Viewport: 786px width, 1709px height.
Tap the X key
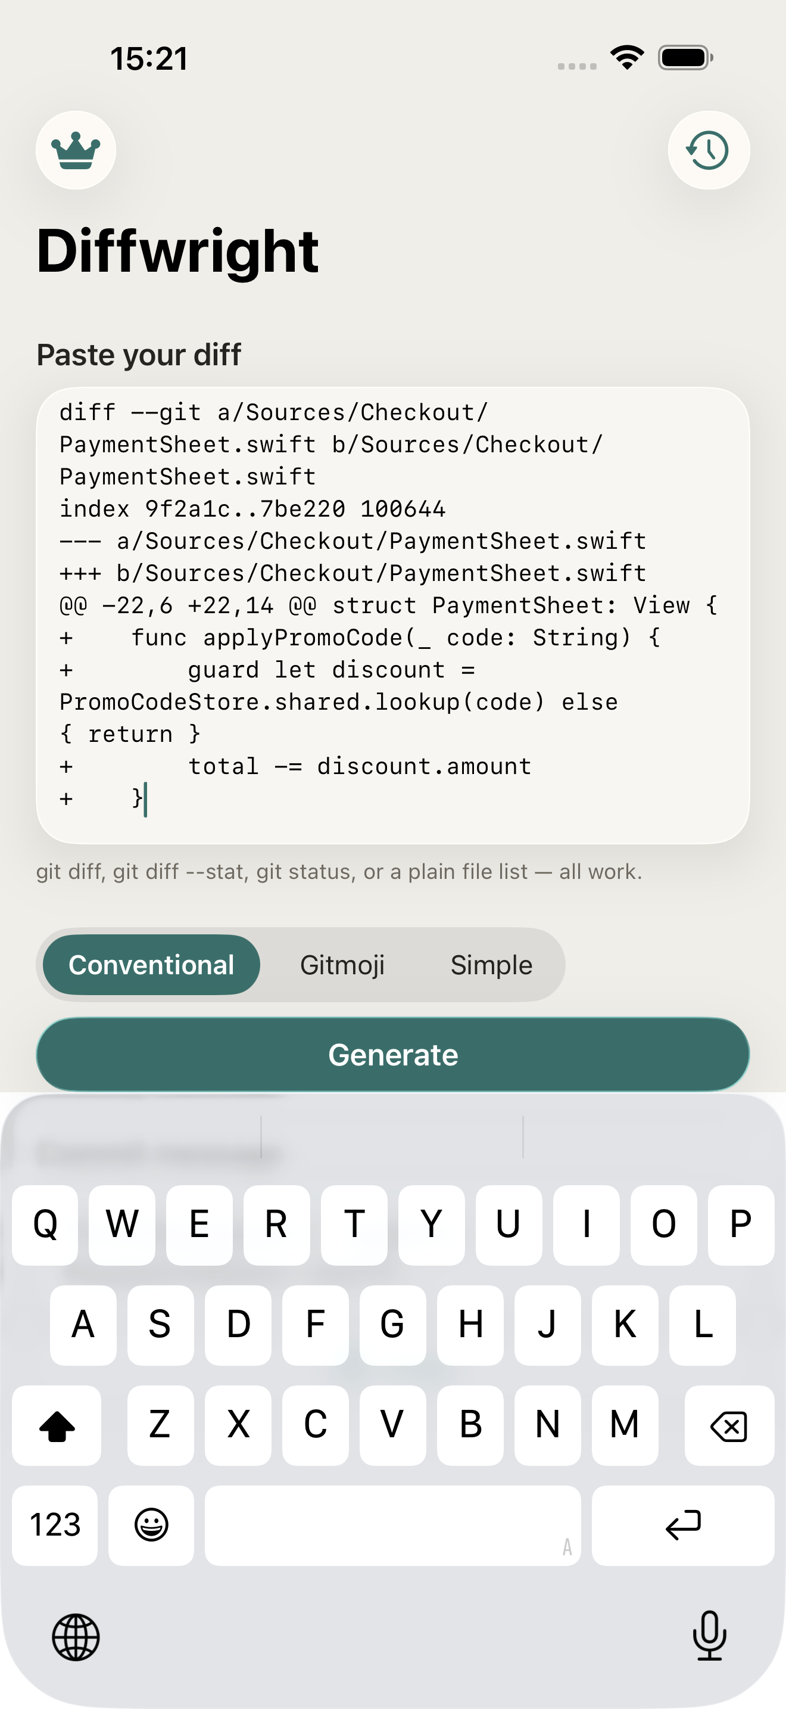pos(238,1425)
